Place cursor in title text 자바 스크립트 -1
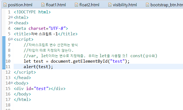Image resolution: width=183 pixels, height=110 pixels. [44, 34]
